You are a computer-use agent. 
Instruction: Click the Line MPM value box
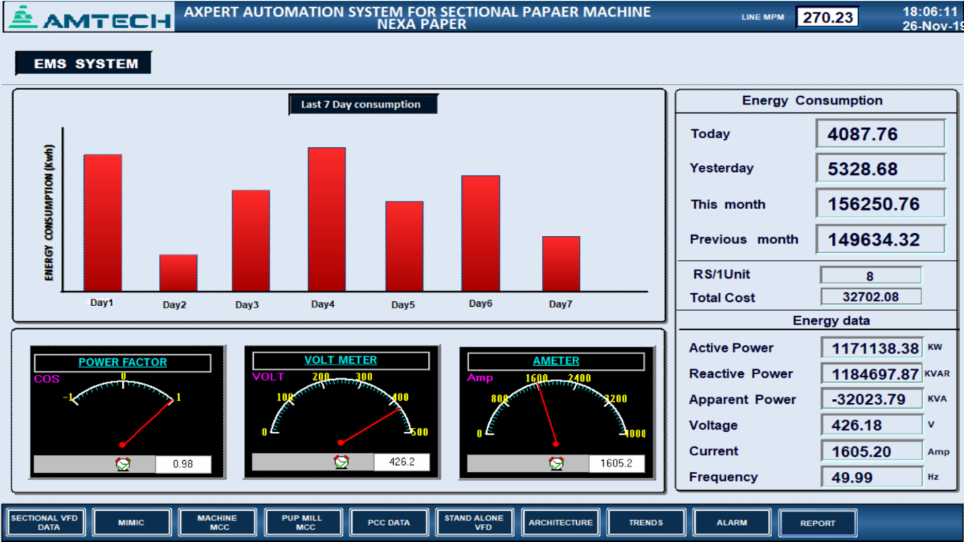pos(827,17)
